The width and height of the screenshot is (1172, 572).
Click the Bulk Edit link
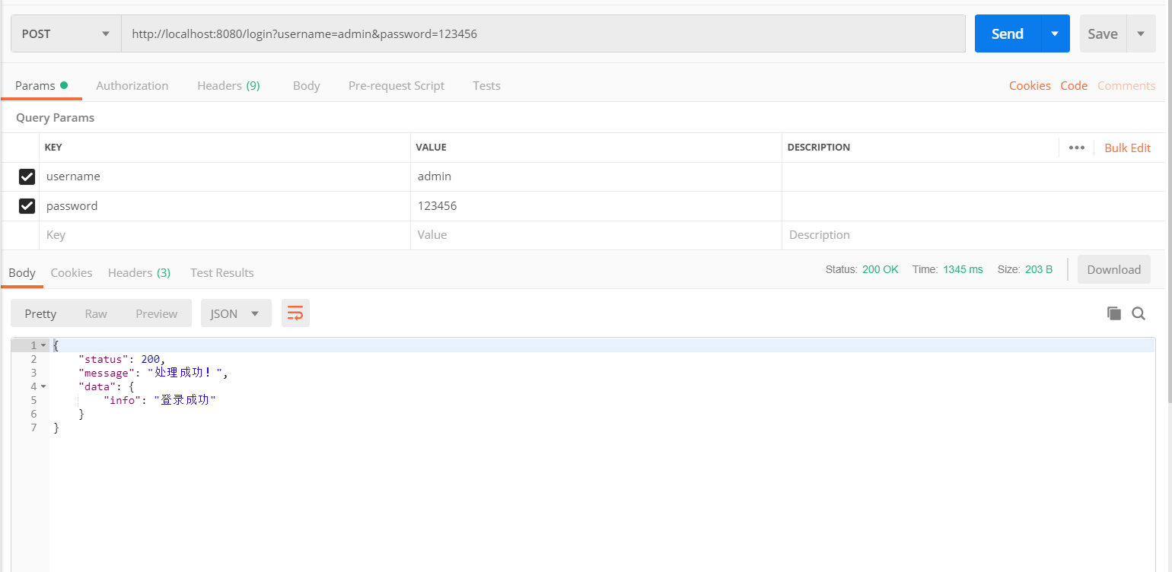click(1128, 148)
